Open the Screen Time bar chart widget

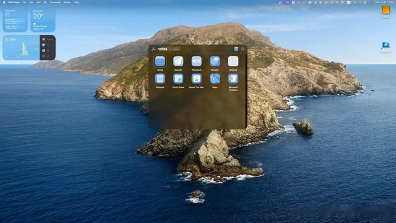[29, 48]
